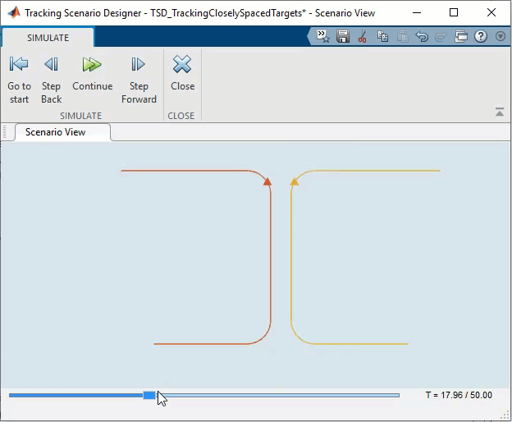
Task: Cut selection with scissors icon
Action: pos(362,36)
